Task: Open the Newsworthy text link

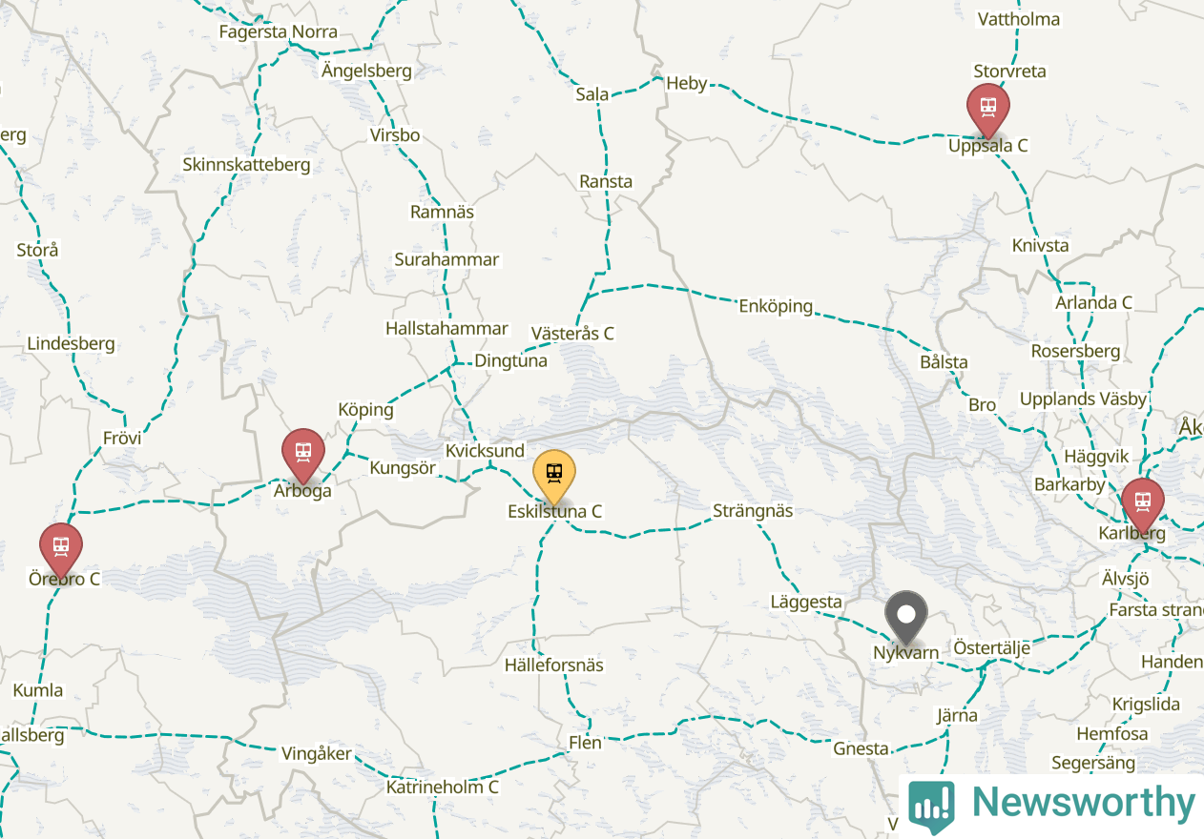Action: click(1082, 803)
